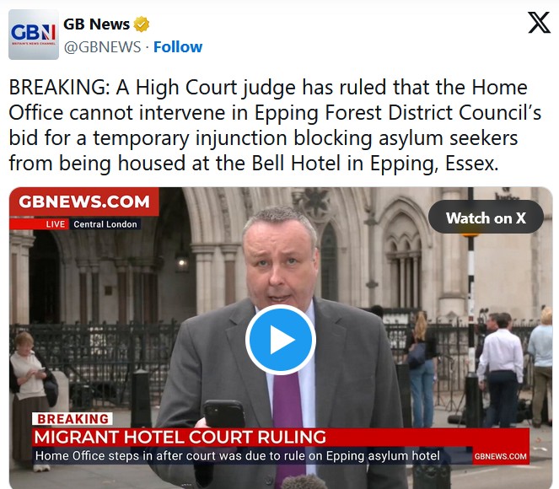This screenshot has height=489, width=559.
Task: Click the gold verified badge
Action: pyautogui.click(x=142, y=24)
